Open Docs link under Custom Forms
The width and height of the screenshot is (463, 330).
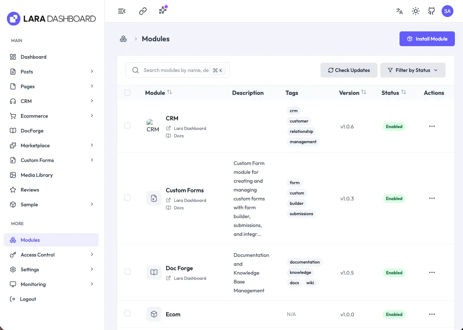(x=179, y=208)
